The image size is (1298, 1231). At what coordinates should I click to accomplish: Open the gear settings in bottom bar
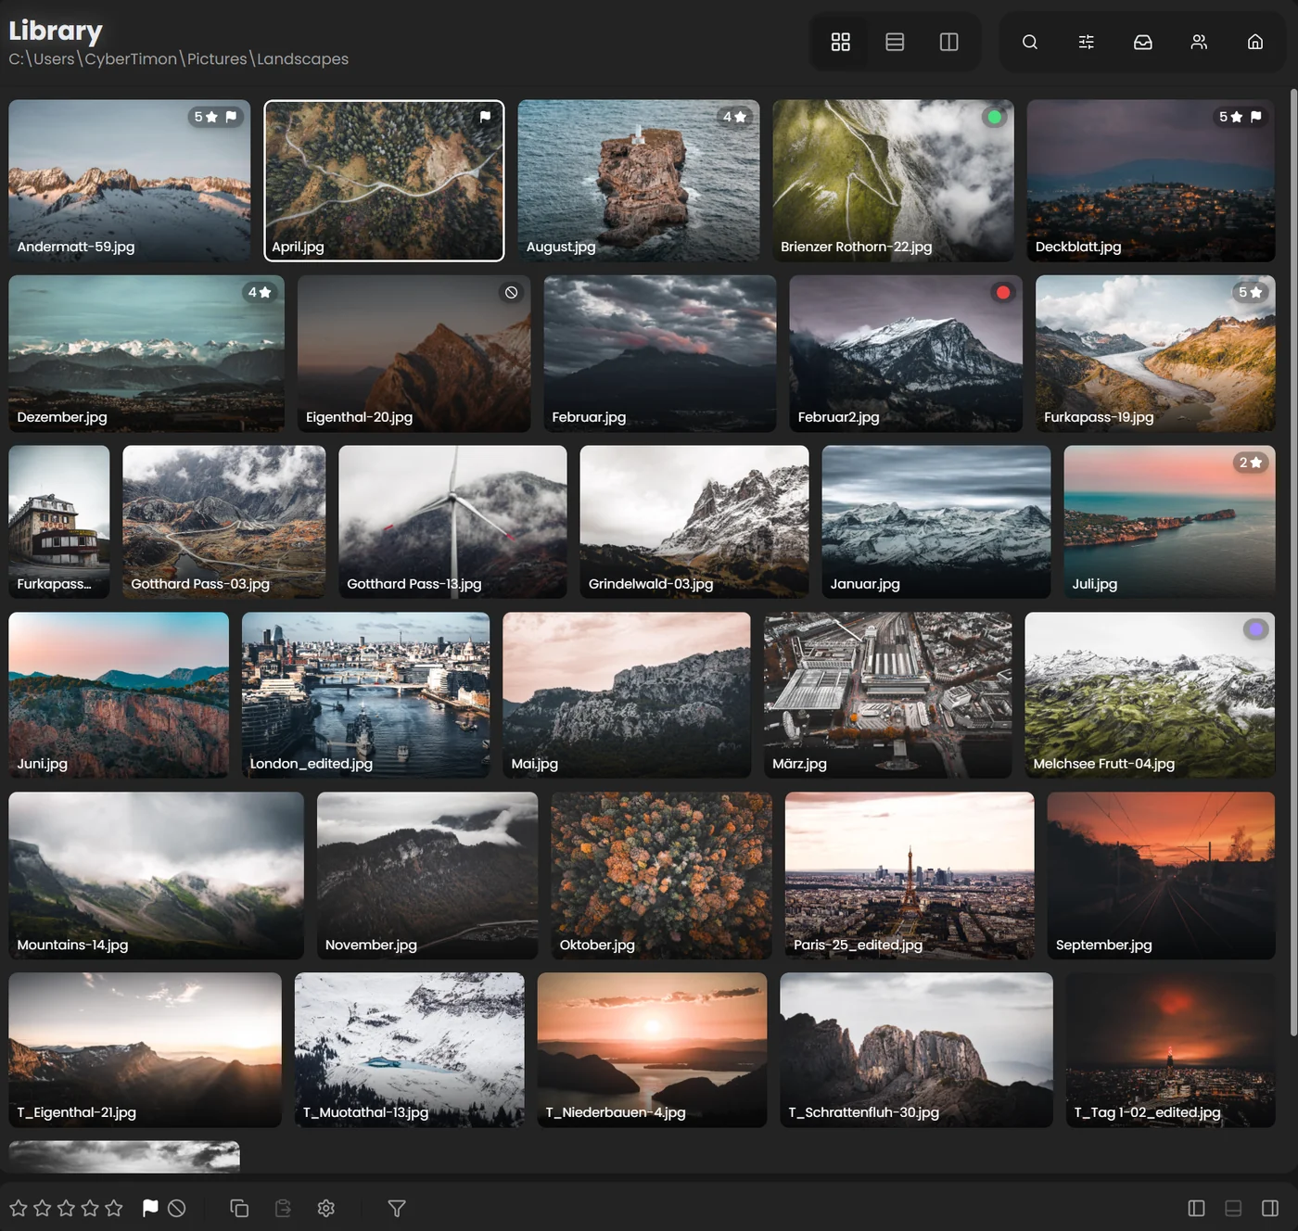[325, 1208]
